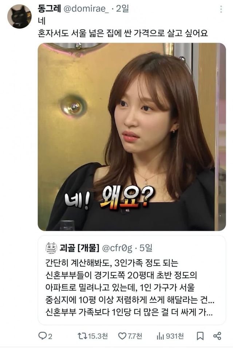Click the 15.3천 retweet count
233x348 pixels.
(98, 336)
